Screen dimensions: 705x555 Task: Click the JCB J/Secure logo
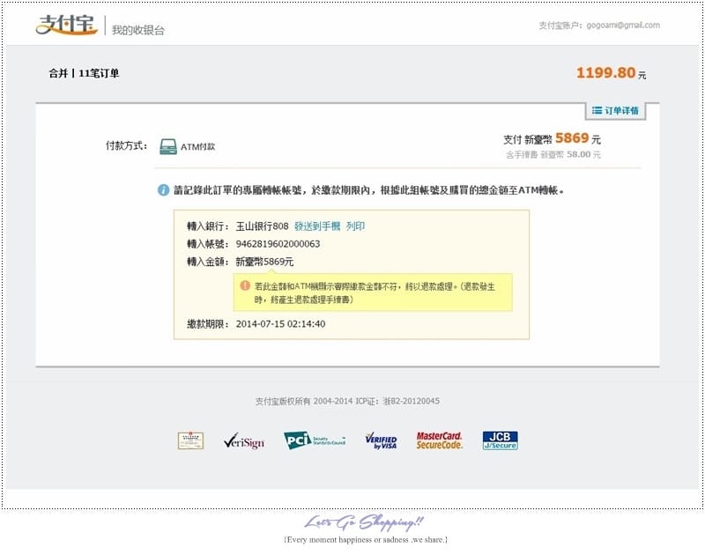coord(500,440)
